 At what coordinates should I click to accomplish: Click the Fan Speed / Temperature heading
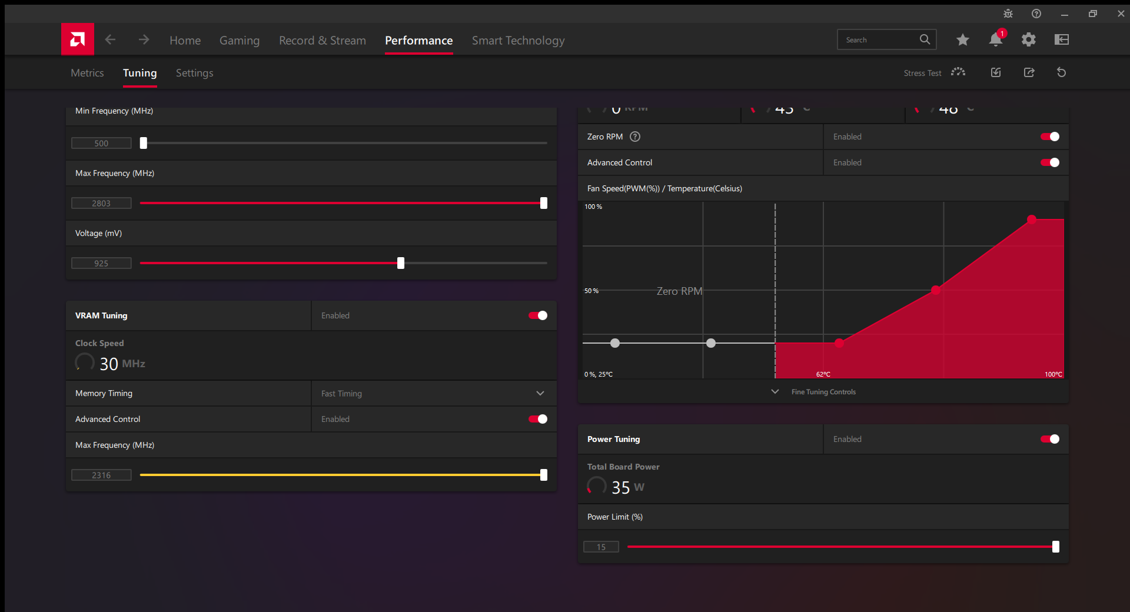pos(664,188)
